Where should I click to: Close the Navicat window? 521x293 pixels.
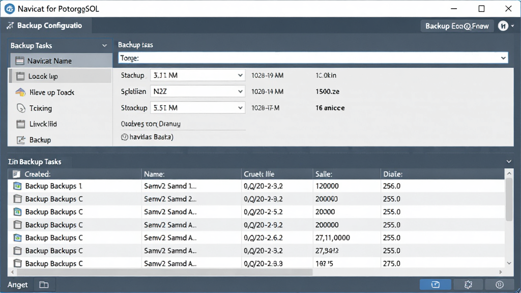point(508,9)
